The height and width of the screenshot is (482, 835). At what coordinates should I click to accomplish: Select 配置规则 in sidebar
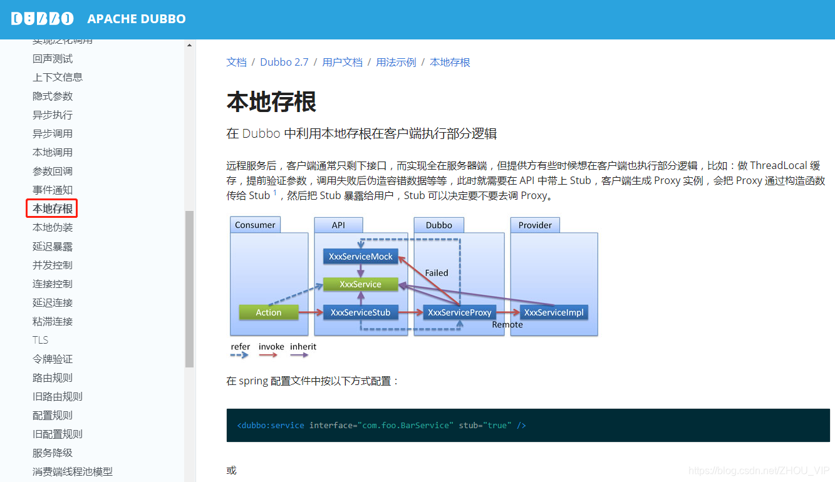pos(53,415)
